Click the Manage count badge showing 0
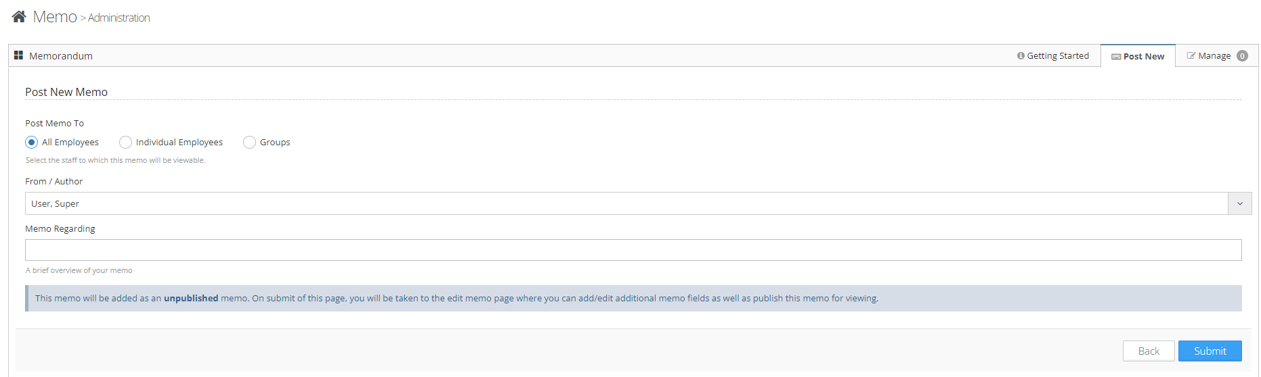1261x377 pixels. (1242, 56)
